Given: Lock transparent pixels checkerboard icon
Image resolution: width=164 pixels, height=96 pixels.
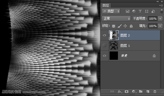Looking at the screenshot, I should 113,26.
